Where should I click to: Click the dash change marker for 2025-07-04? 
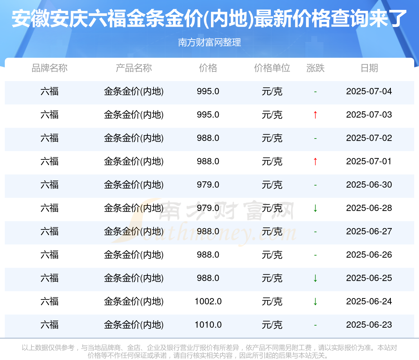tap(315, 92)
